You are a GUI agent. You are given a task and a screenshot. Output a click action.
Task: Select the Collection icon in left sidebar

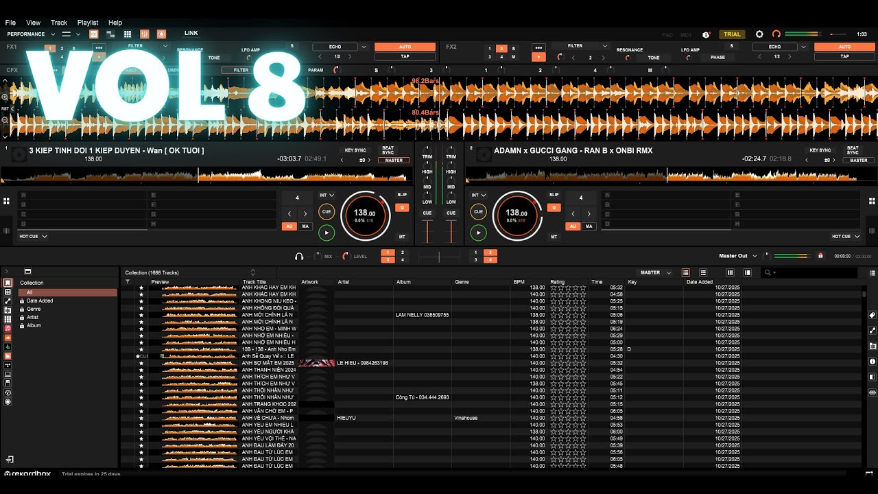coord(8,283)
